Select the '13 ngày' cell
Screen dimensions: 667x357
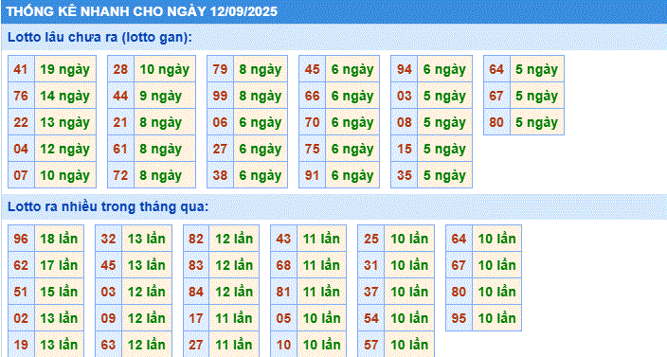[65, 122]
